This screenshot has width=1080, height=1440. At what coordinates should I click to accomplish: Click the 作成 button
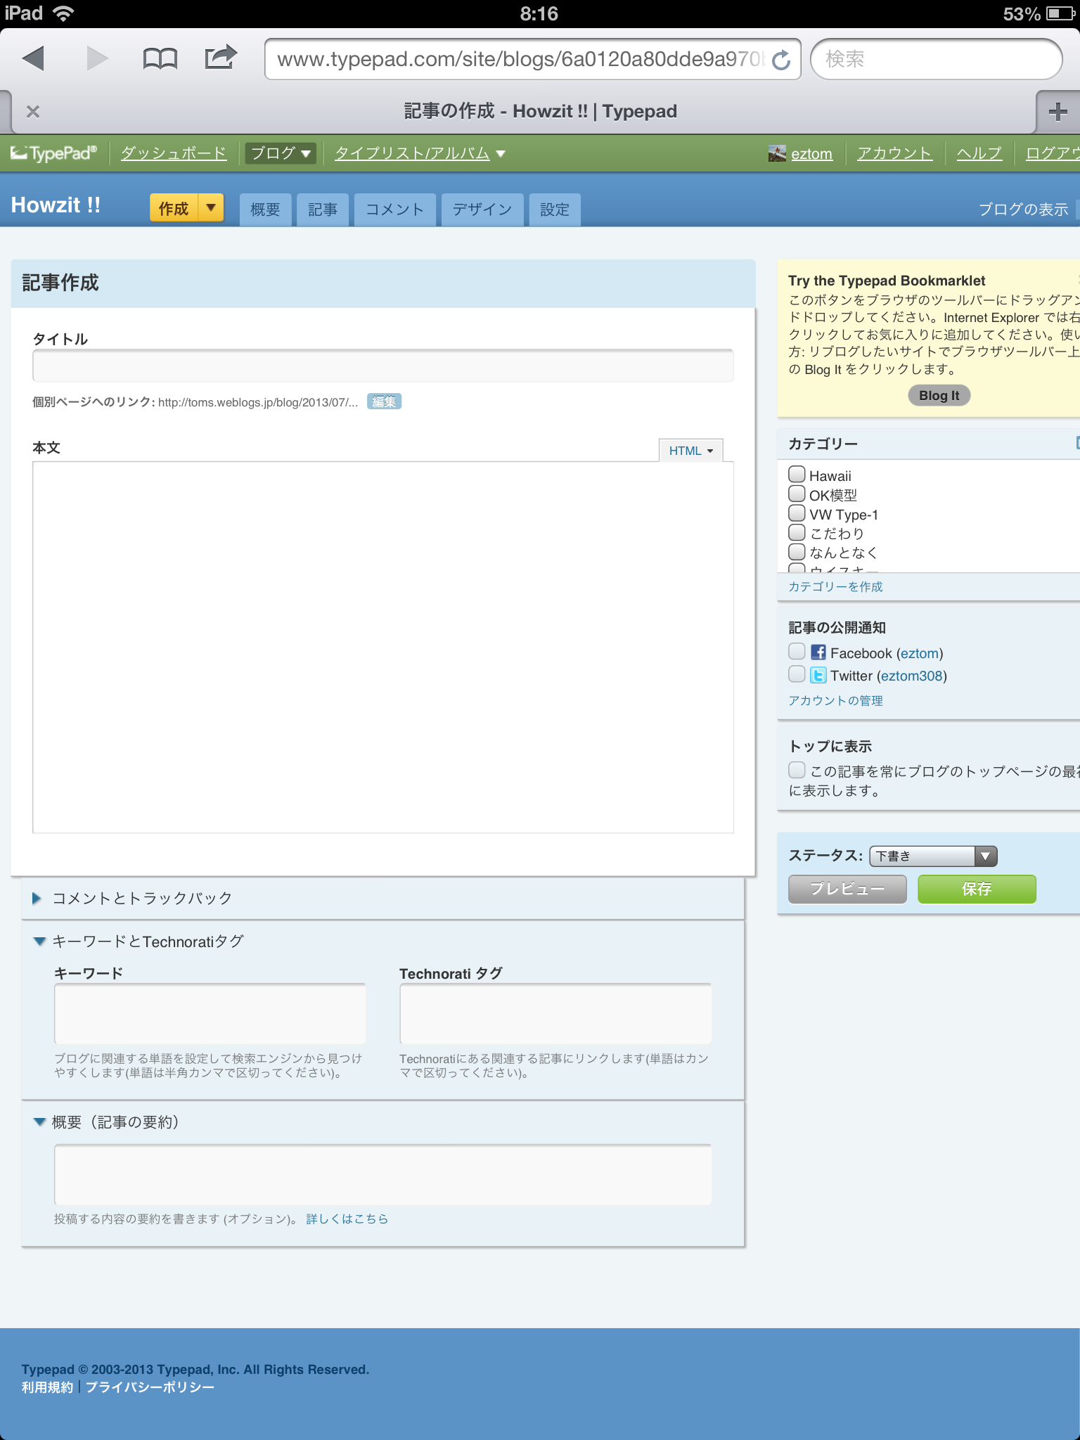tap(174, 208)
